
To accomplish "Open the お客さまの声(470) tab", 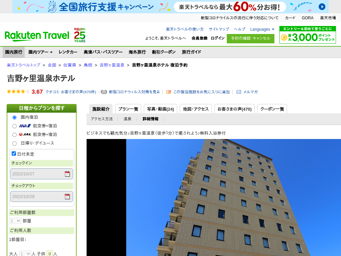I will 234,109.
